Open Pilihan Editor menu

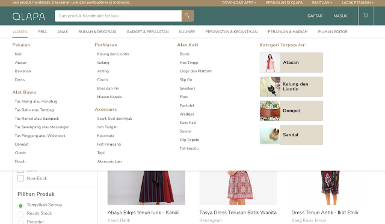[x=333, y=32]
